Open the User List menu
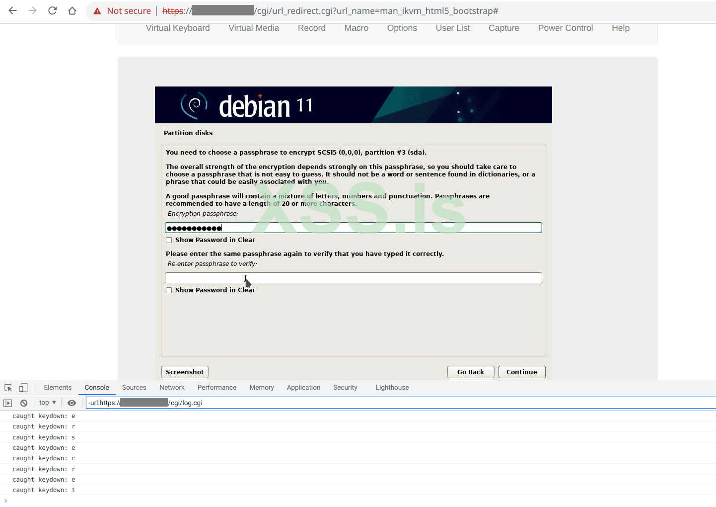Screen dimensions: 716x507 453,28
